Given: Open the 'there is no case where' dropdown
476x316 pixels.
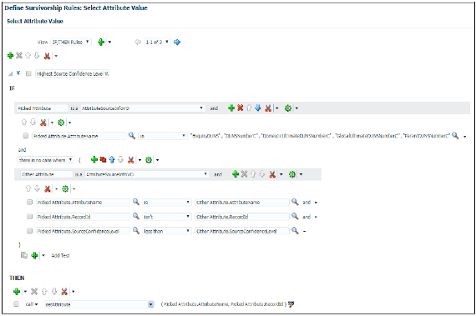Looking at the screenshot, I should pos(46,160).
